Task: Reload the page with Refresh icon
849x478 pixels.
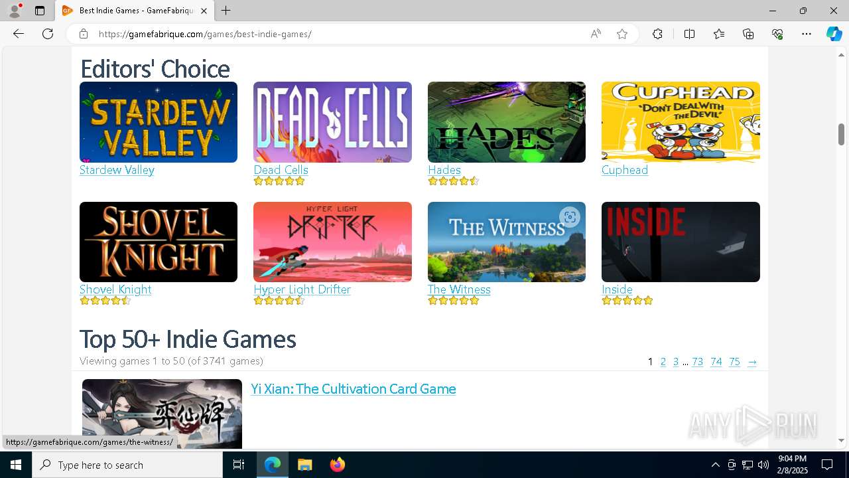Action: tap(48, 34)
